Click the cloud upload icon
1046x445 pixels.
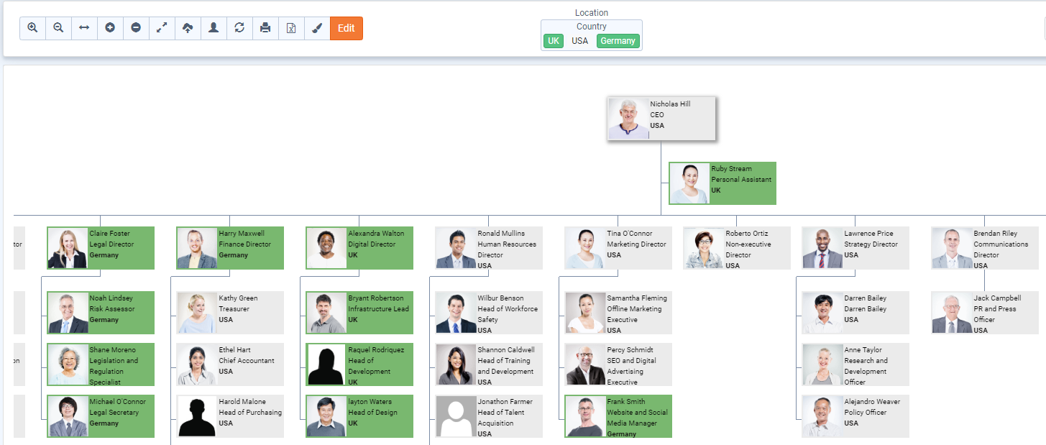(188, 28)
